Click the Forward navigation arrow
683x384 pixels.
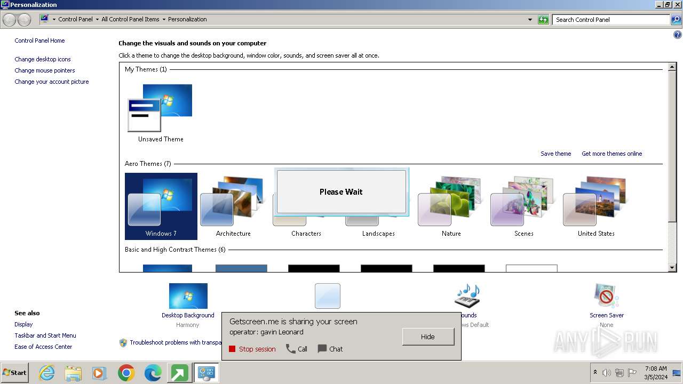25,20
